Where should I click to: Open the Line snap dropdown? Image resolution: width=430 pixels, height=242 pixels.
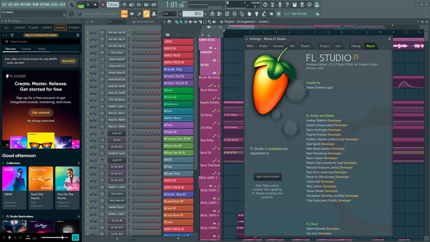169,13
